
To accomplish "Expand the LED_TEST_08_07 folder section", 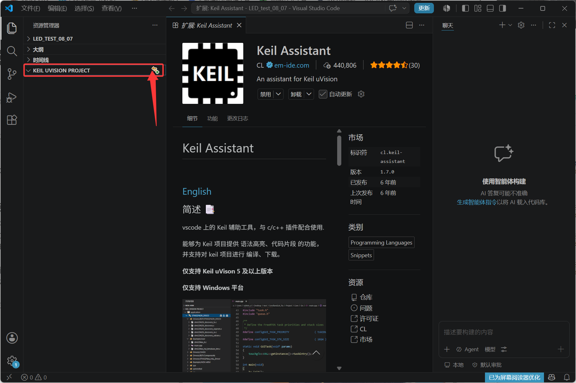I will [x=95, y=39].
